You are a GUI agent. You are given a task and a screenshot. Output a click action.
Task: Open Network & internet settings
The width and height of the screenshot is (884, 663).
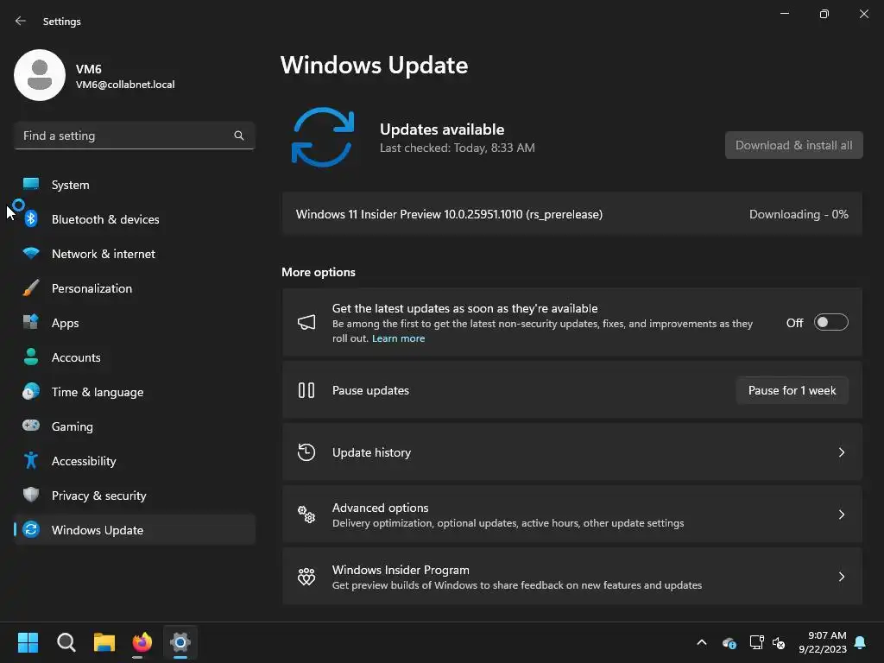click(x=134, y=253)
